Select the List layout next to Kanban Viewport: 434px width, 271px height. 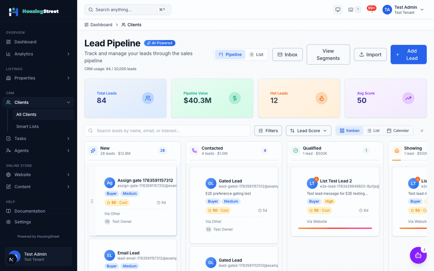pos(373,131)
